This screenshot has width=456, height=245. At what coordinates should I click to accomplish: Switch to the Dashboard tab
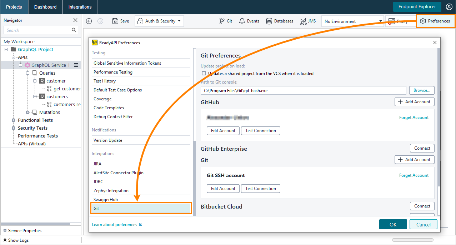45,6
